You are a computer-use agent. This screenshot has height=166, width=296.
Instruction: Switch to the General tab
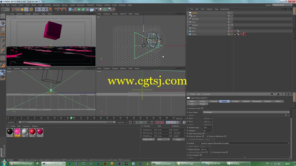(213, 101)
